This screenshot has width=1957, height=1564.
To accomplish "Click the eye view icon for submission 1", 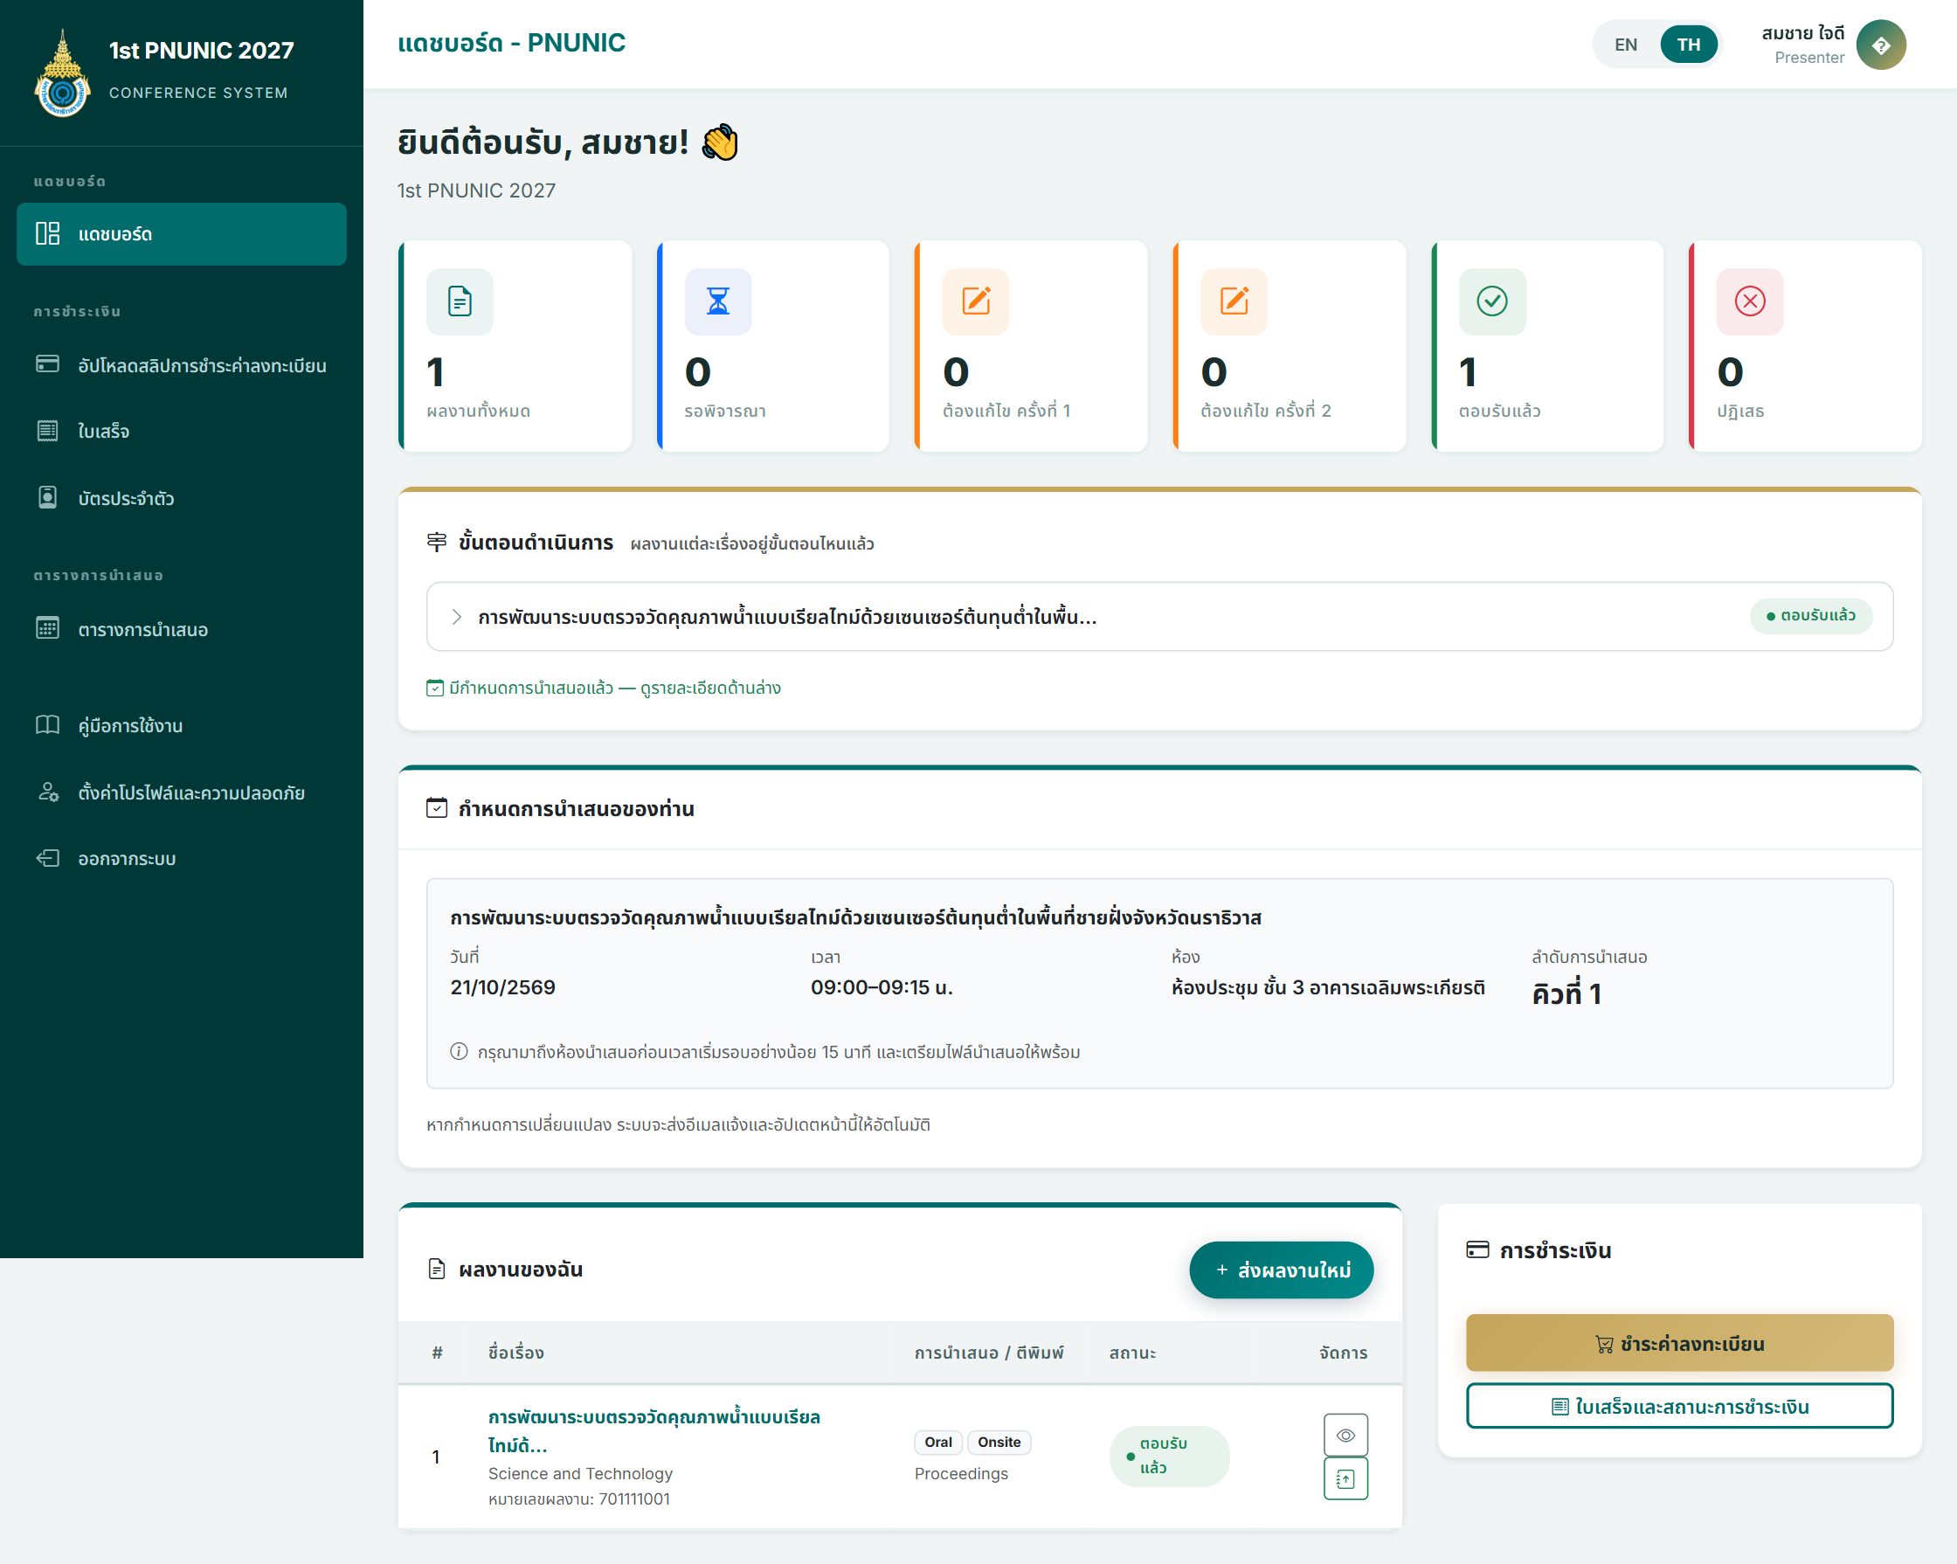I will click(x=1345, y=1435).
